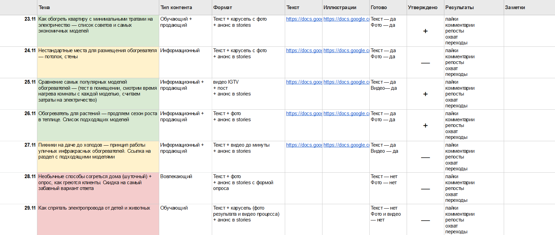Click the "Результаты" column header

point(474,7)
